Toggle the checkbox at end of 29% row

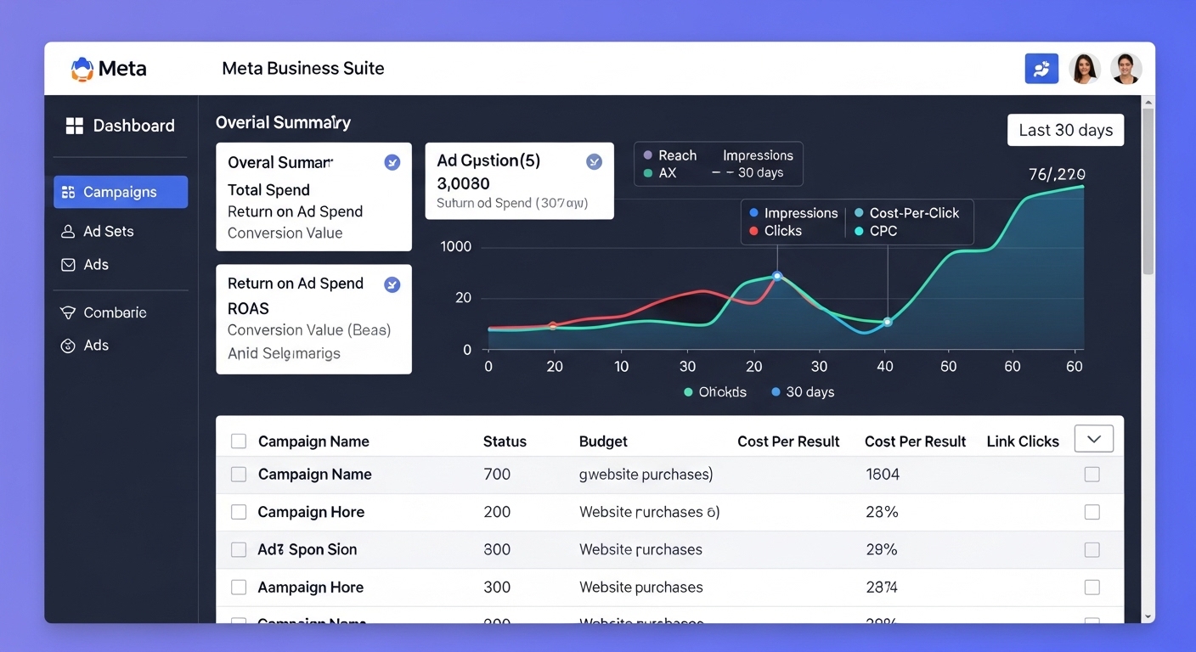1092,550
